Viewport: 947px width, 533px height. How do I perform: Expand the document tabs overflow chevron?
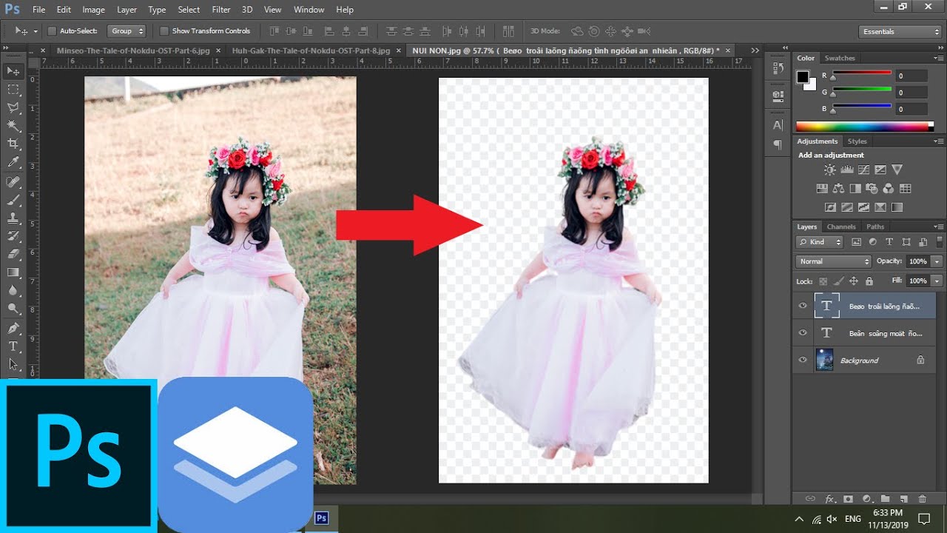755,50
